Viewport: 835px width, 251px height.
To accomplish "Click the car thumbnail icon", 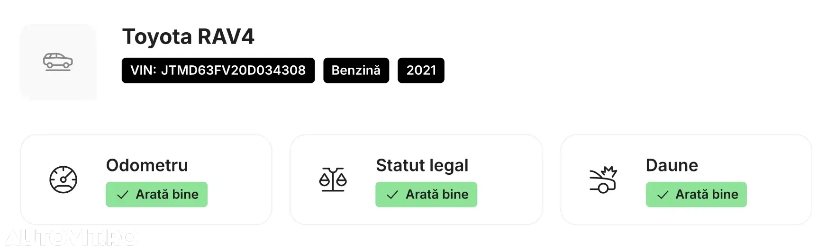I will 58,62.
